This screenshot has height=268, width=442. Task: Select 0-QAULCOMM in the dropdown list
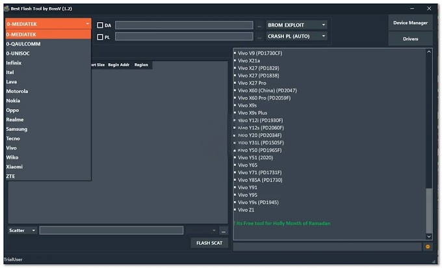pyautogui.click(x=48, y=44)
